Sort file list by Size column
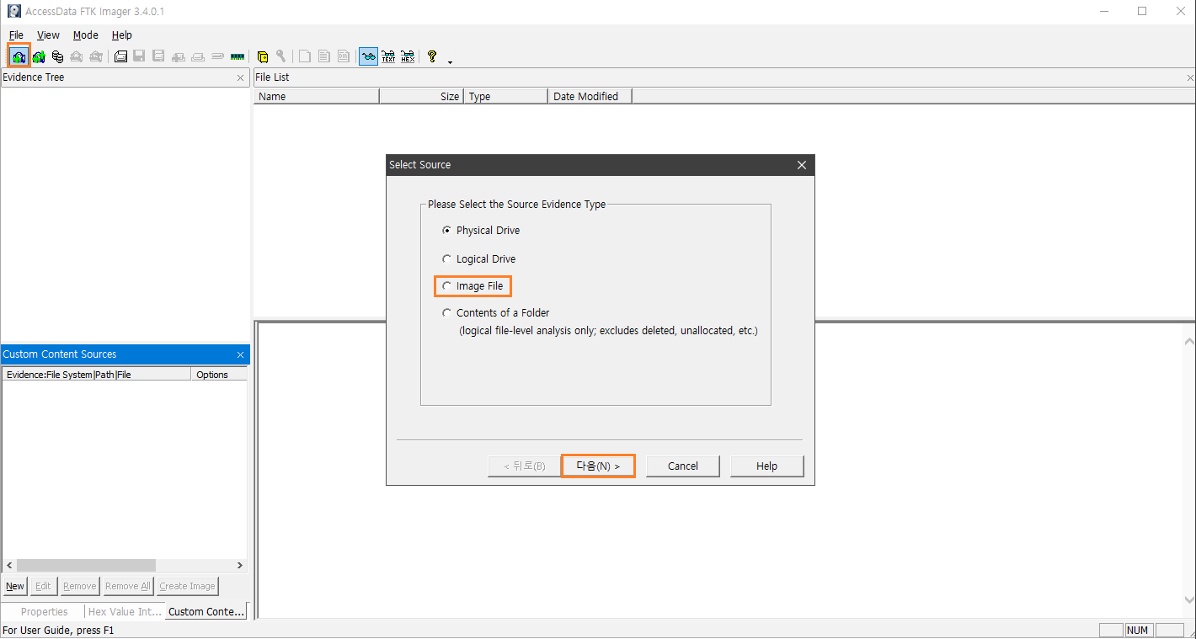The image size is (1196, 639). click(x=422, y=97)
